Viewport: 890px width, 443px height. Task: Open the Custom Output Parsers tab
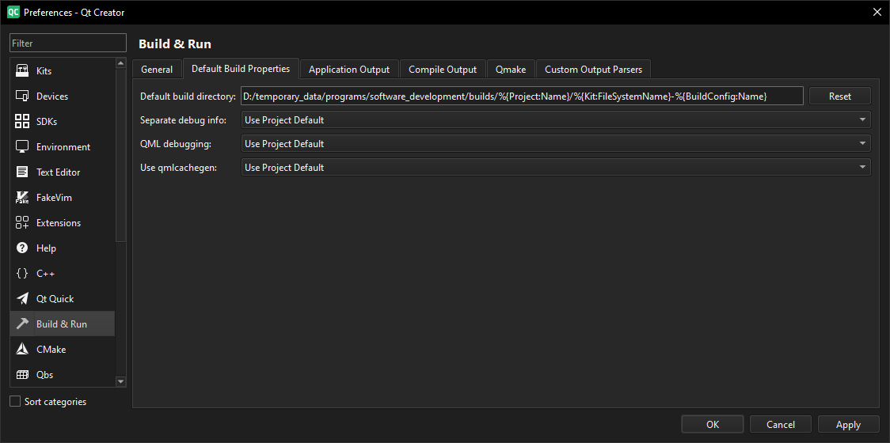tap(594, 69)
